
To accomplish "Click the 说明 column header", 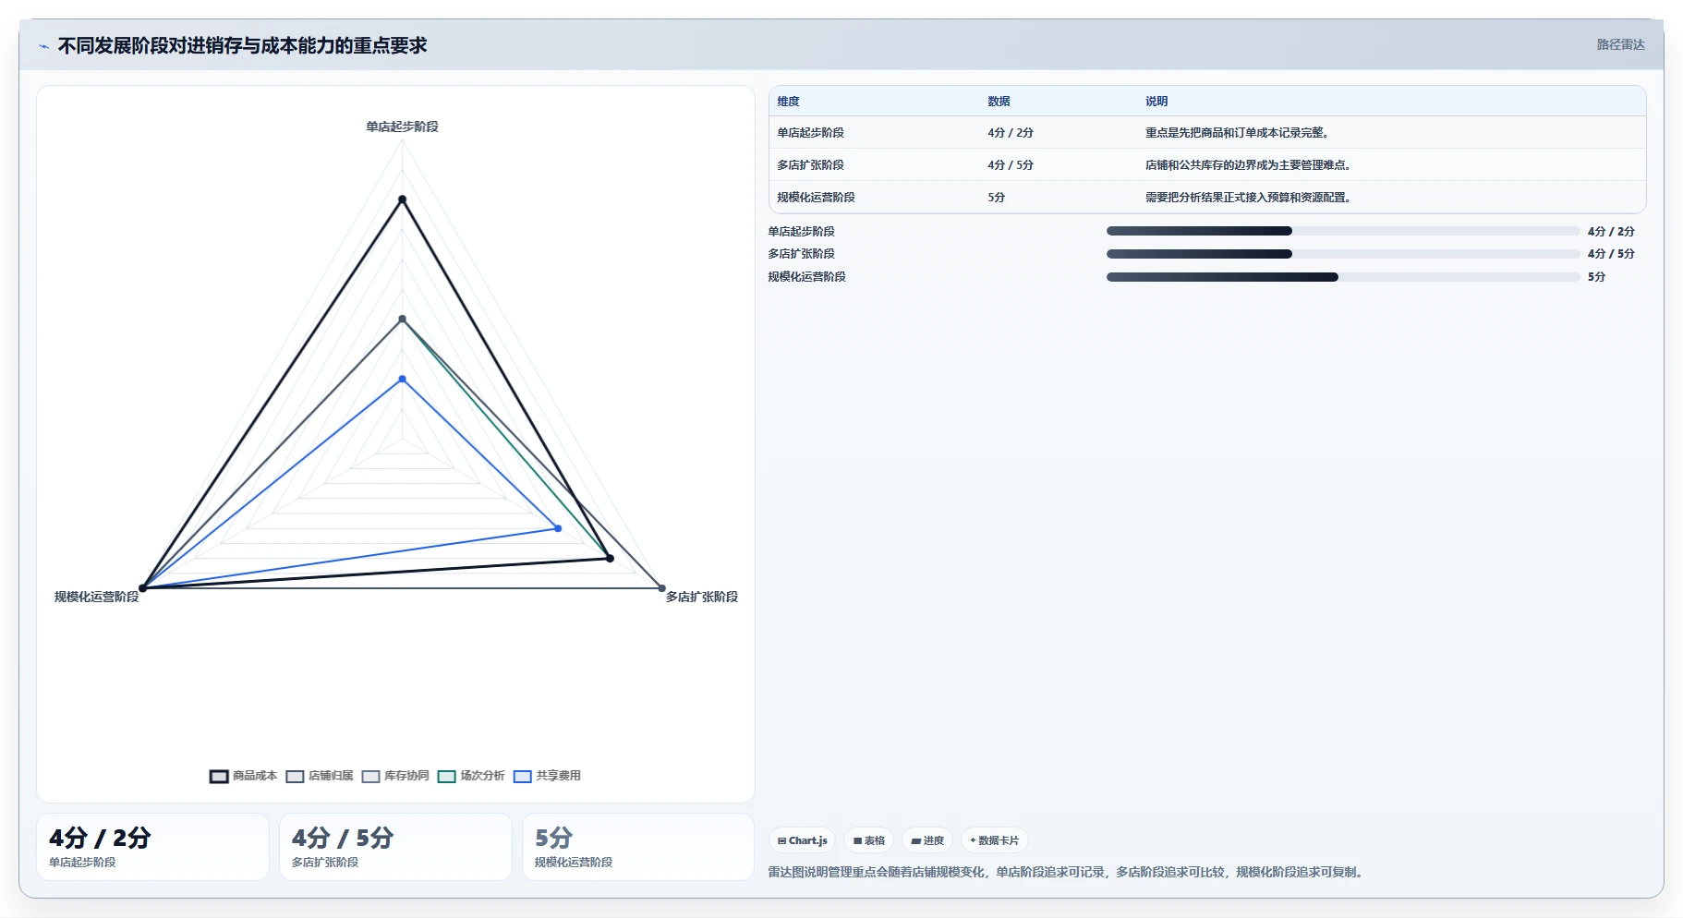I will [1156, 102].
